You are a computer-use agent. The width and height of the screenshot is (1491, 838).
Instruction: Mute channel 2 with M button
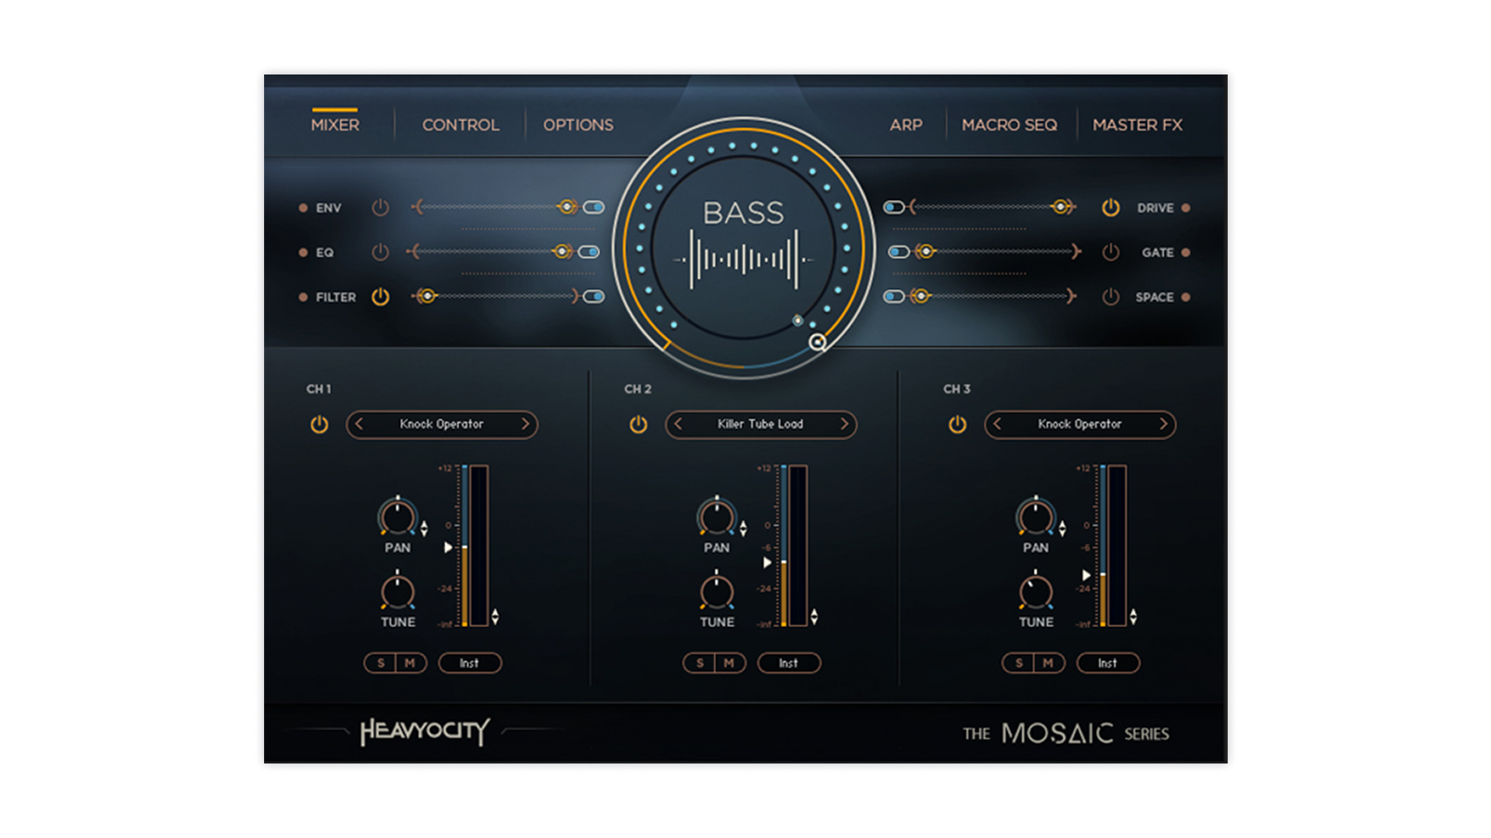tap(729, 663)
